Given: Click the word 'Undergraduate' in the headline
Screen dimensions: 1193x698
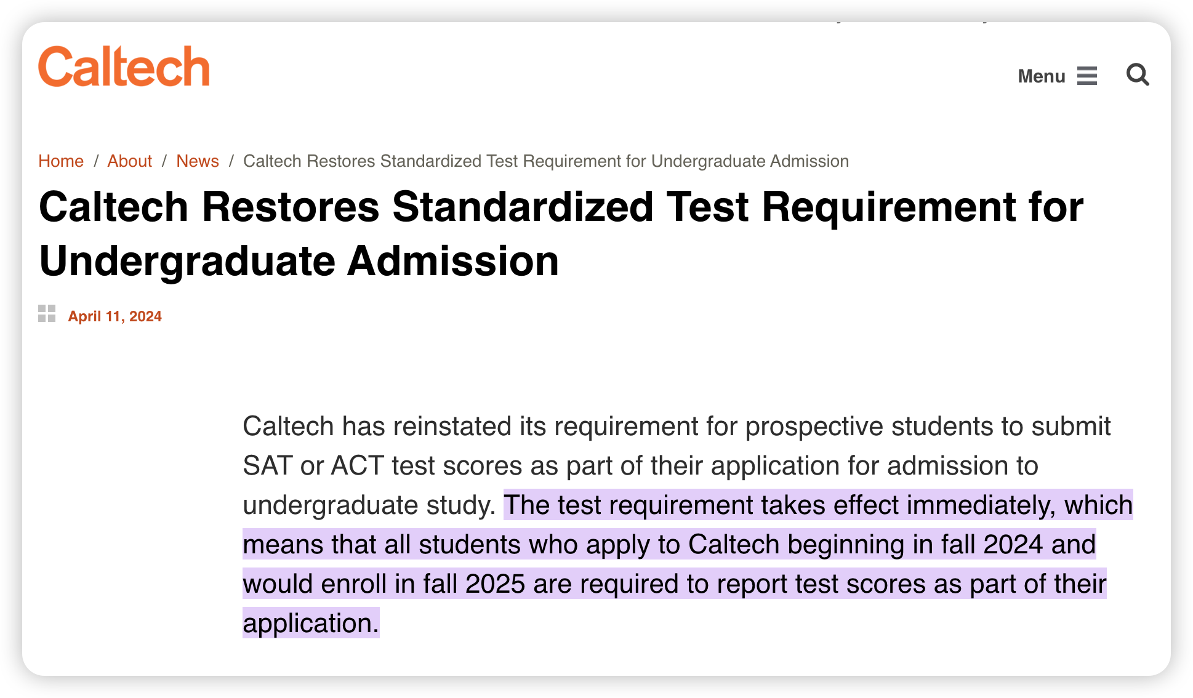Looking at the screenshot, I should (188, 262).
